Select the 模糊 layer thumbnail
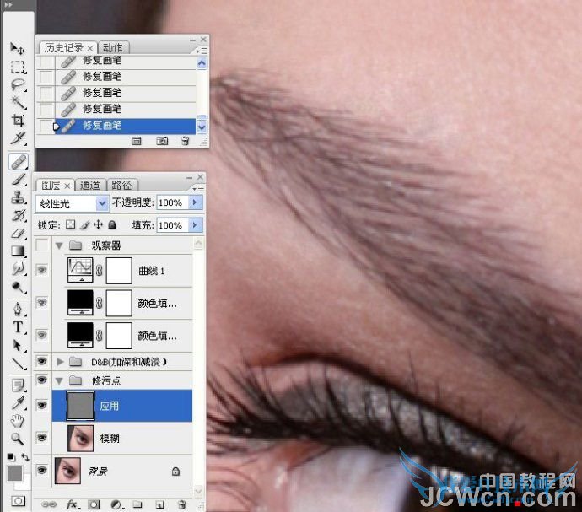The width and height of the screenshot is (582, 512). [80, 438]
